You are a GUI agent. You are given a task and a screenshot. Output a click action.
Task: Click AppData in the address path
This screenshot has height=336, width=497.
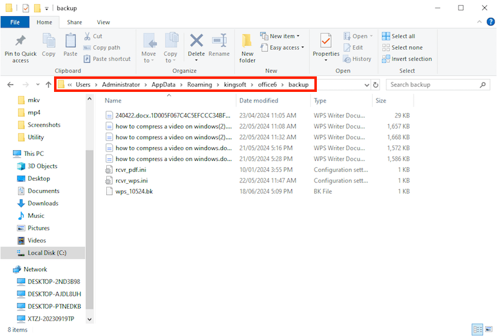click(x=163, y=84)
